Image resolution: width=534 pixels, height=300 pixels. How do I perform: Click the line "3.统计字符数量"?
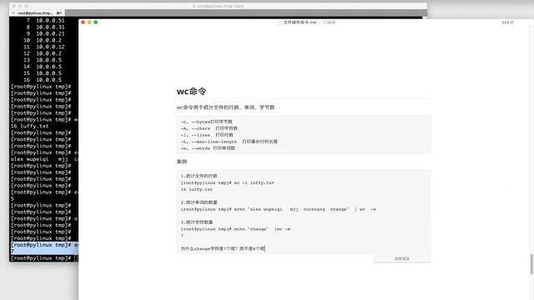[197, 222]
